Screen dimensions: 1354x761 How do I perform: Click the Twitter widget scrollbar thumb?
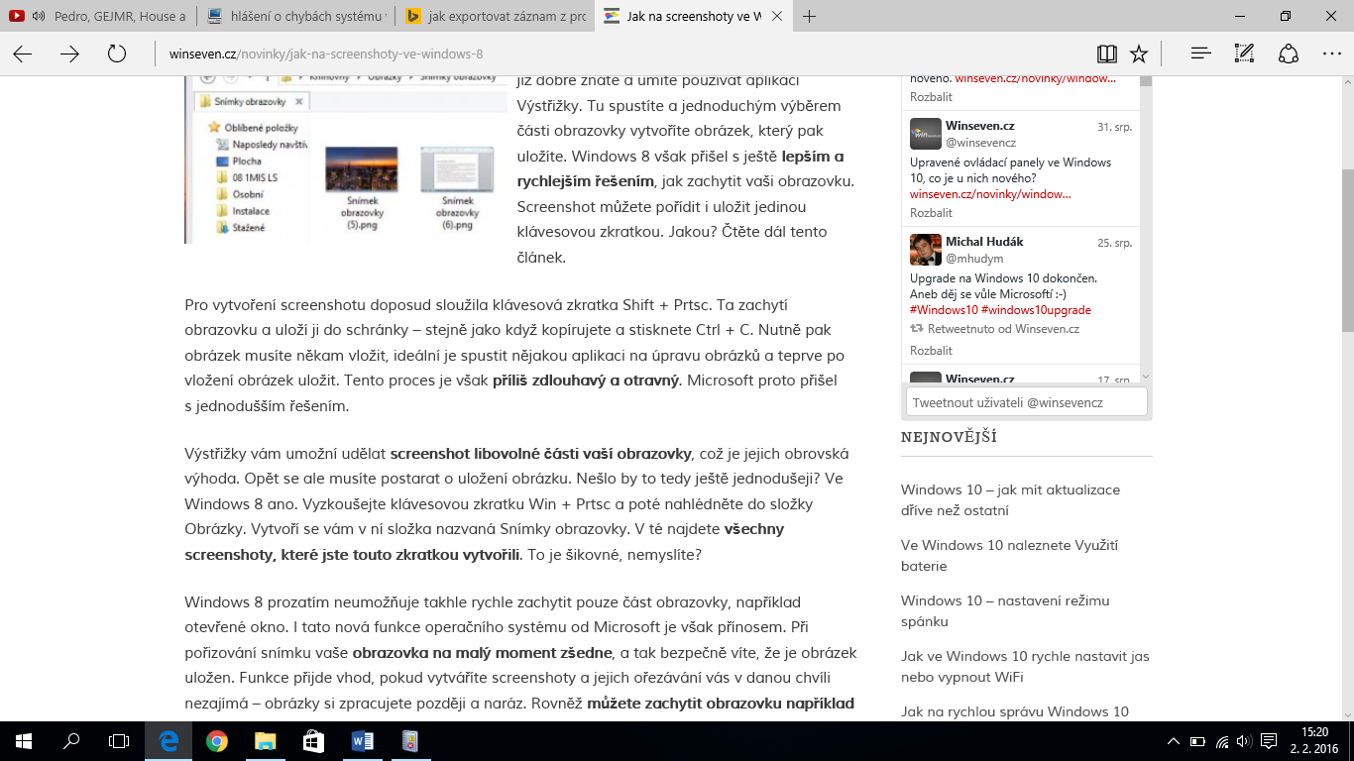point(1146,81)
